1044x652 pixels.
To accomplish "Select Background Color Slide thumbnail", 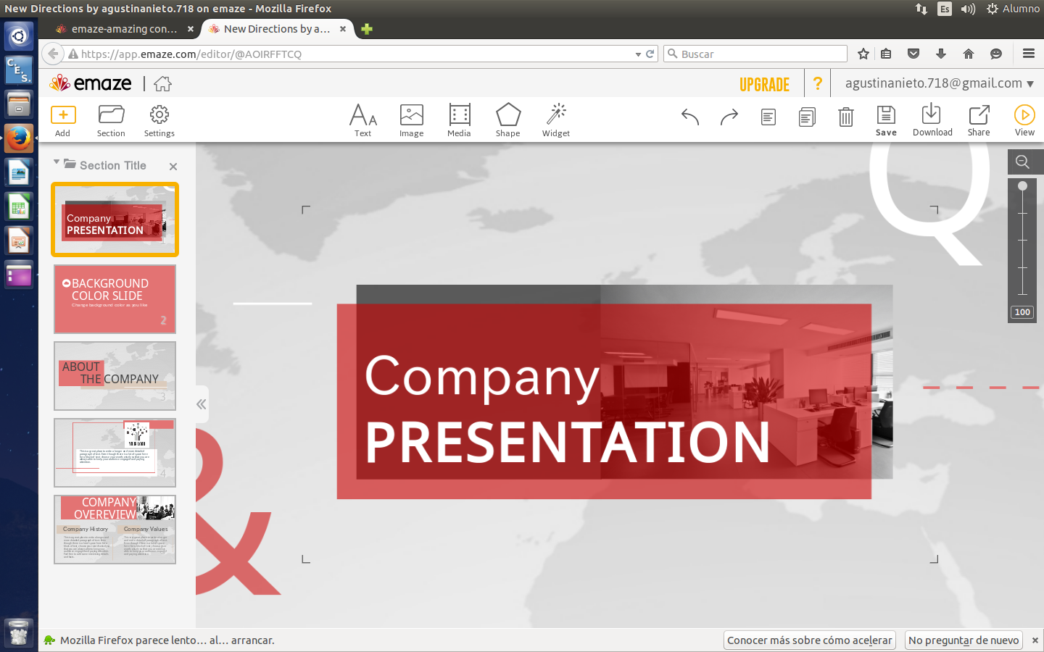I will 115,299.
